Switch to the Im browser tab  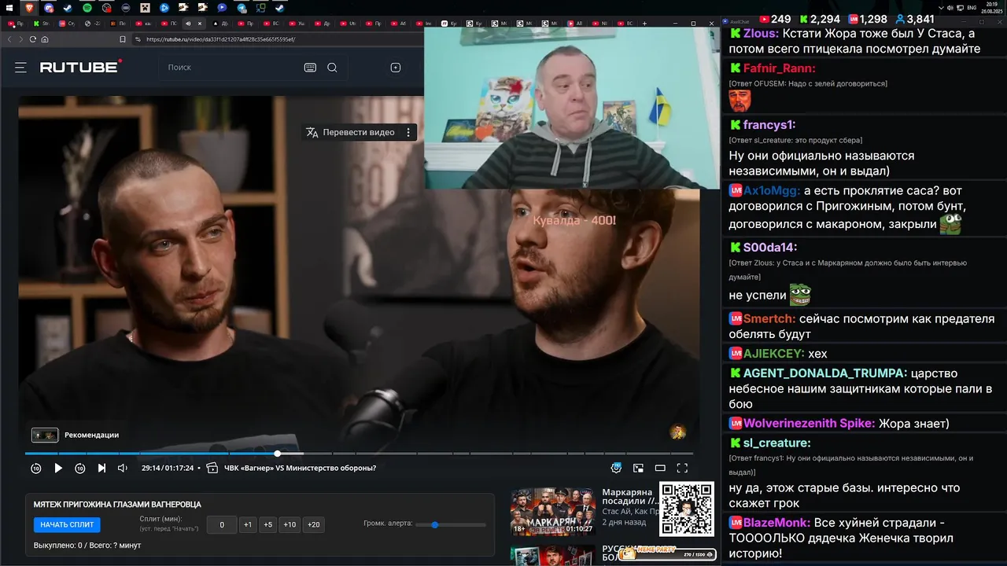pyautogui.click(x=424, y=24)
